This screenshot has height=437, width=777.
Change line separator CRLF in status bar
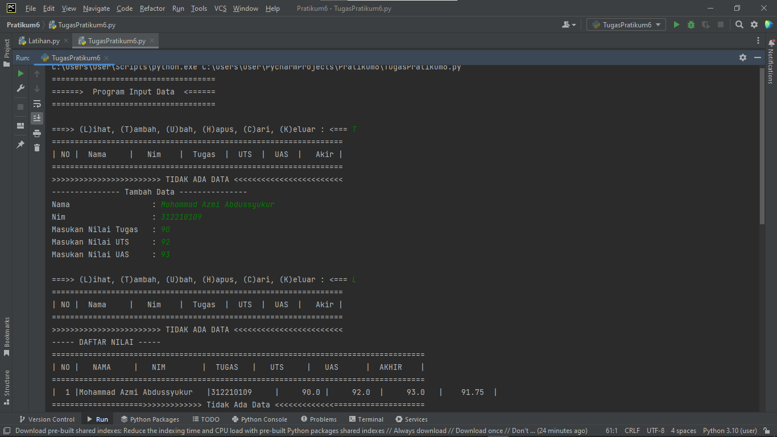(633, 431)
